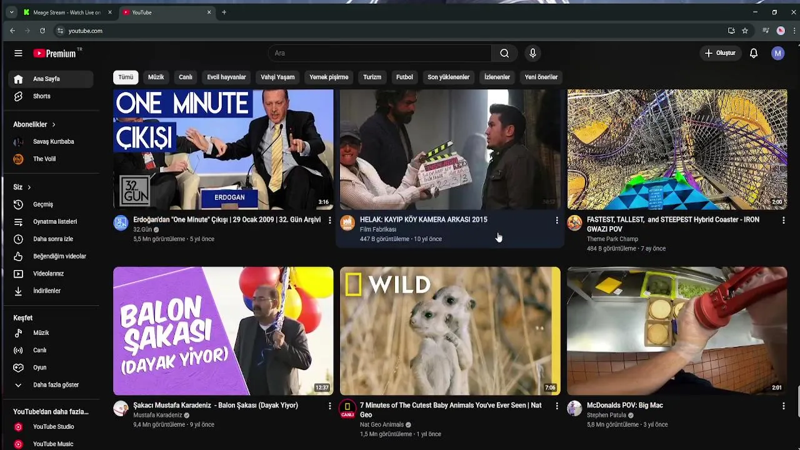Expand Daha fazla göster
Image resolution: width=800 pixels, height=450 pixels.
click(x=51, y=385)
